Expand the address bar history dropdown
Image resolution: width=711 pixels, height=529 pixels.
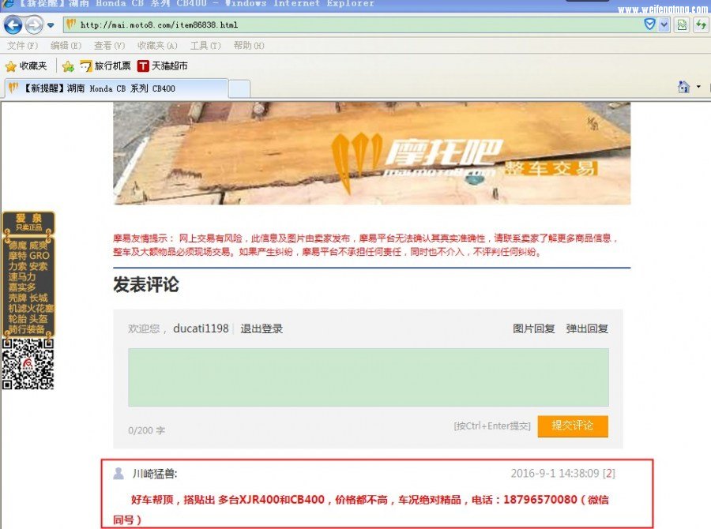pos(664,25)
